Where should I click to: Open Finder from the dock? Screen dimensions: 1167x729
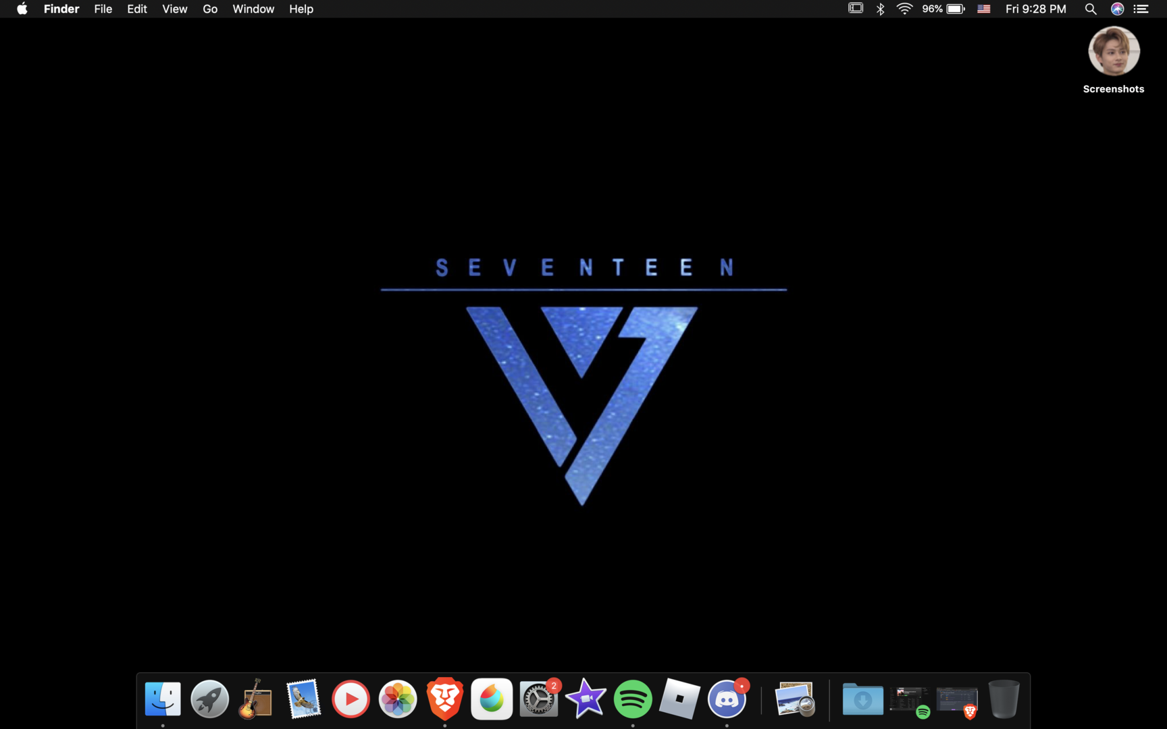click(163, 699)
